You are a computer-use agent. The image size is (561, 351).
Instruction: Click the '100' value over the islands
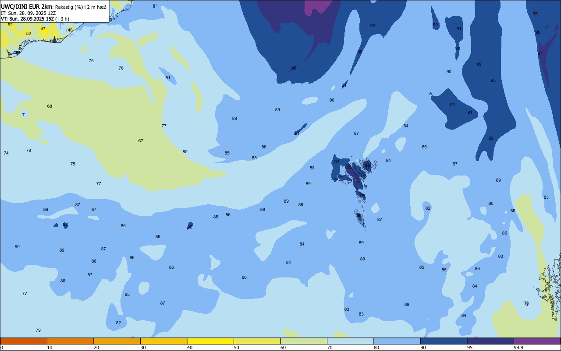point(348,168)
